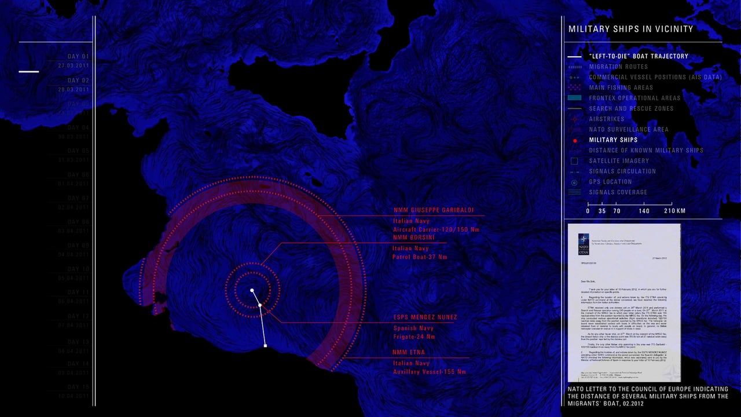741x417 pixels.
Task: Select the green dots Commercial Vessel Positions icon
Action: coord(574,78)
